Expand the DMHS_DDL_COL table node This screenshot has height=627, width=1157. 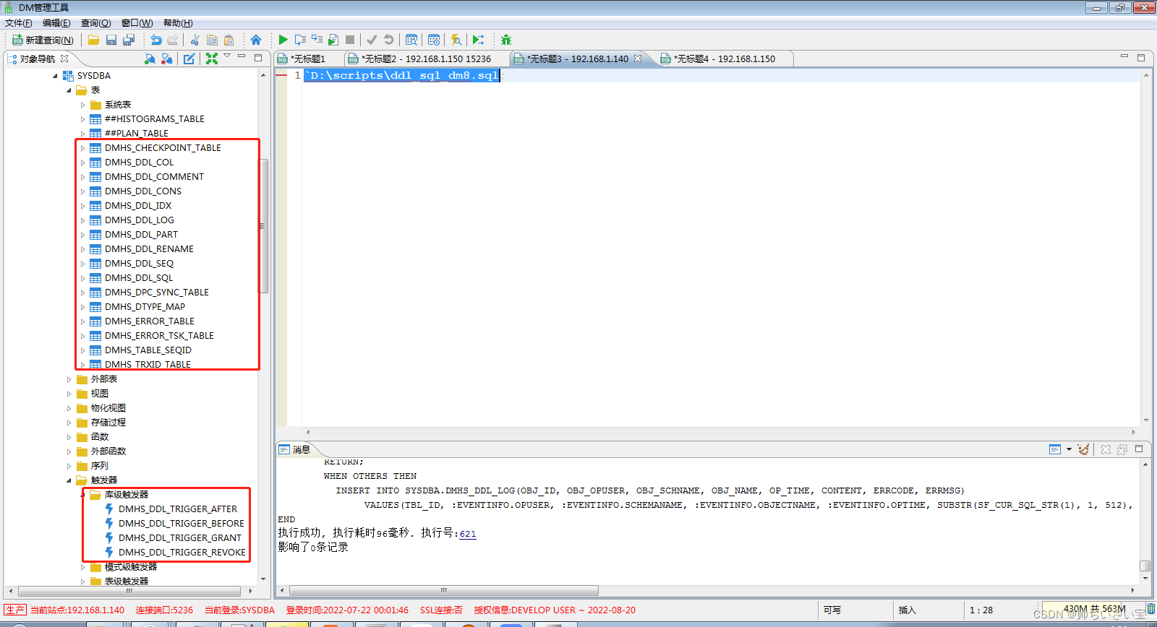(82, 163)
